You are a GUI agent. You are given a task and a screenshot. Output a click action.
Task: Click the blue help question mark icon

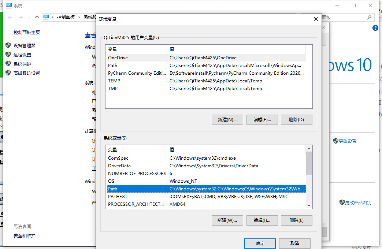pos(375,27)
